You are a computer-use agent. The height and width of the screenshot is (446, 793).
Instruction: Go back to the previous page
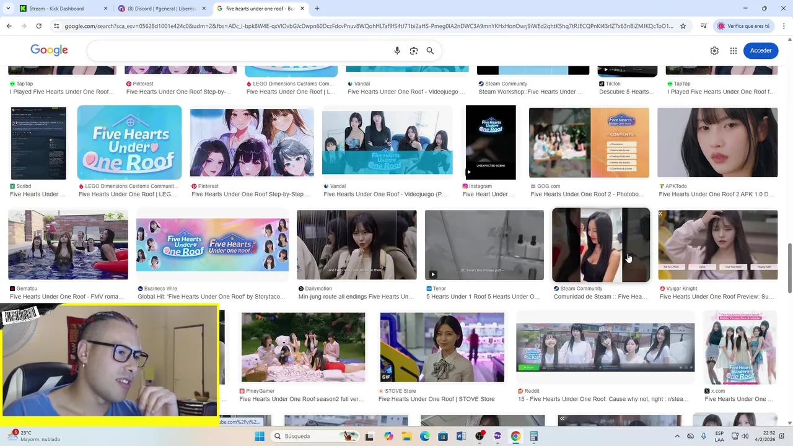(x=9, y=26)
